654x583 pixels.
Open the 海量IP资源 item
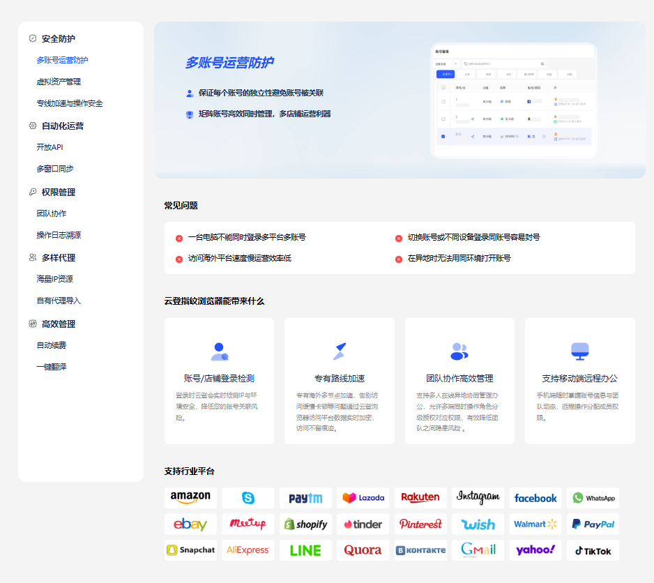click(x=54, y=279)
